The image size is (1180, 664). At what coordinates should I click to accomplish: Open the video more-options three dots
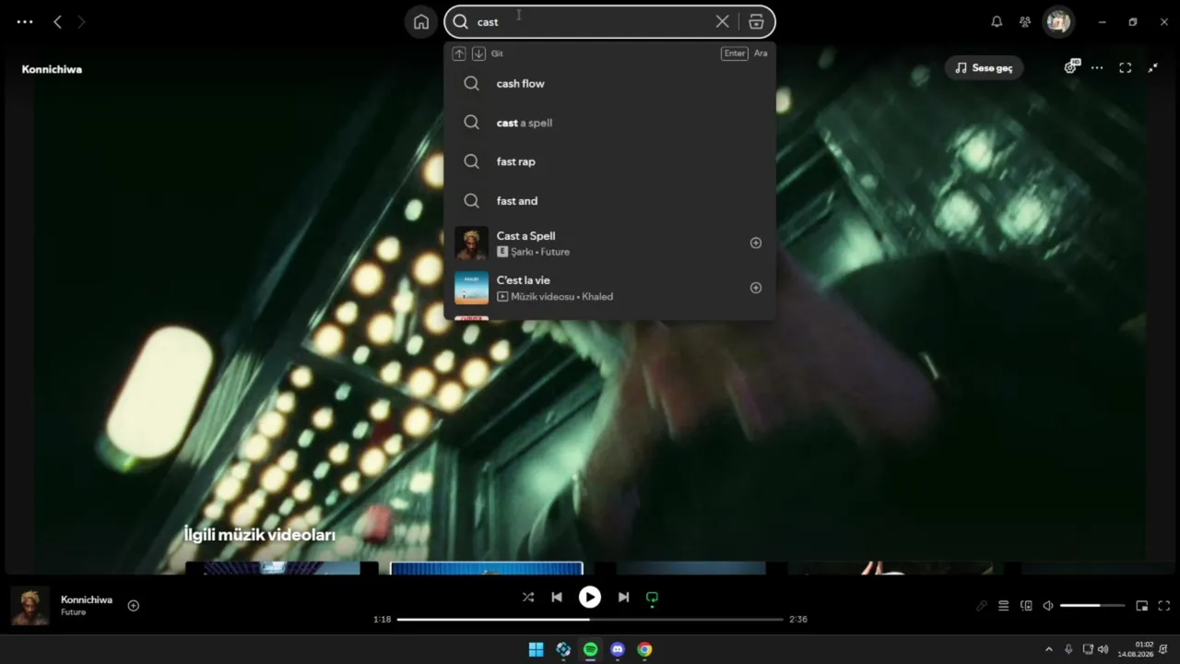(1097, 68)
